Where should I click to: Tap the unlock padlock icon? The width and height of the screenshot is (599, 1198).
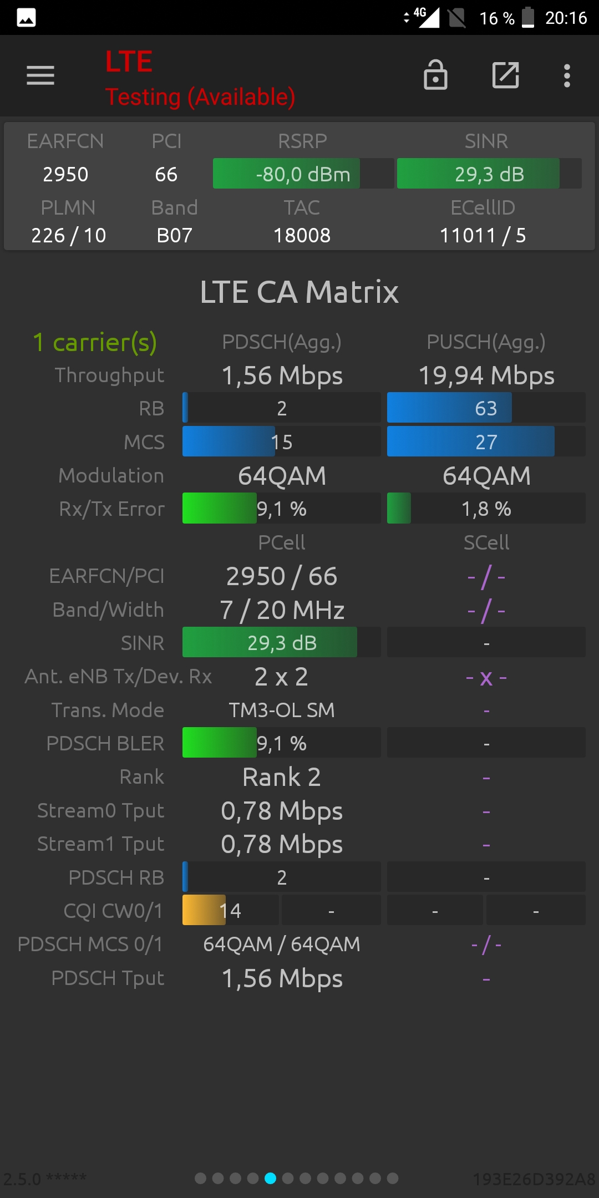435,75
